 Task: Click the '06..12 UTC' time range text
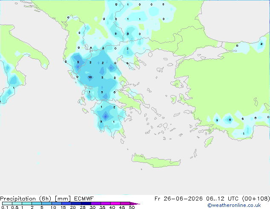222,199
